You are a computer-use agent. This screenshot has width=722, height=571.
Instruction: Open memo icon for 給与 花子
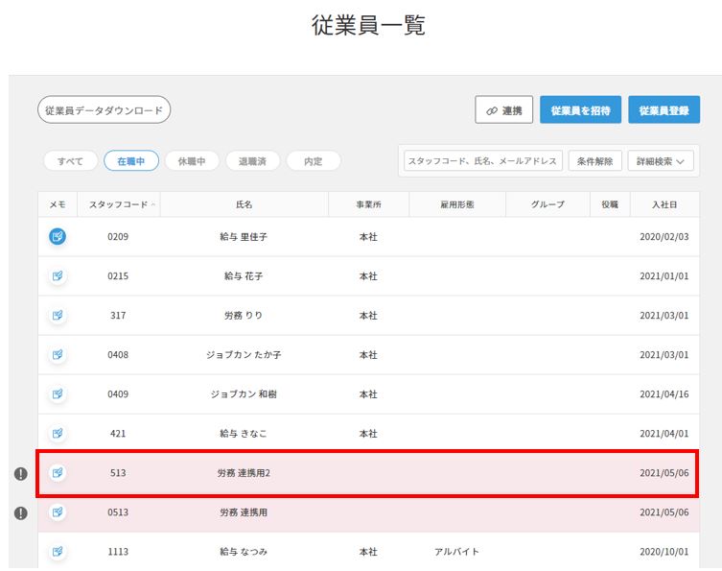(x=58, y=276)
